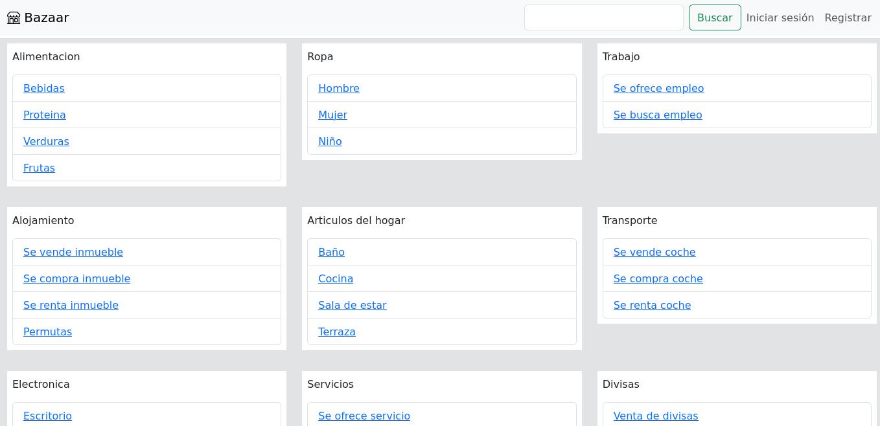Click the Bazaar storefront icon
Screen dimensions: 880x426
[14, 17]
